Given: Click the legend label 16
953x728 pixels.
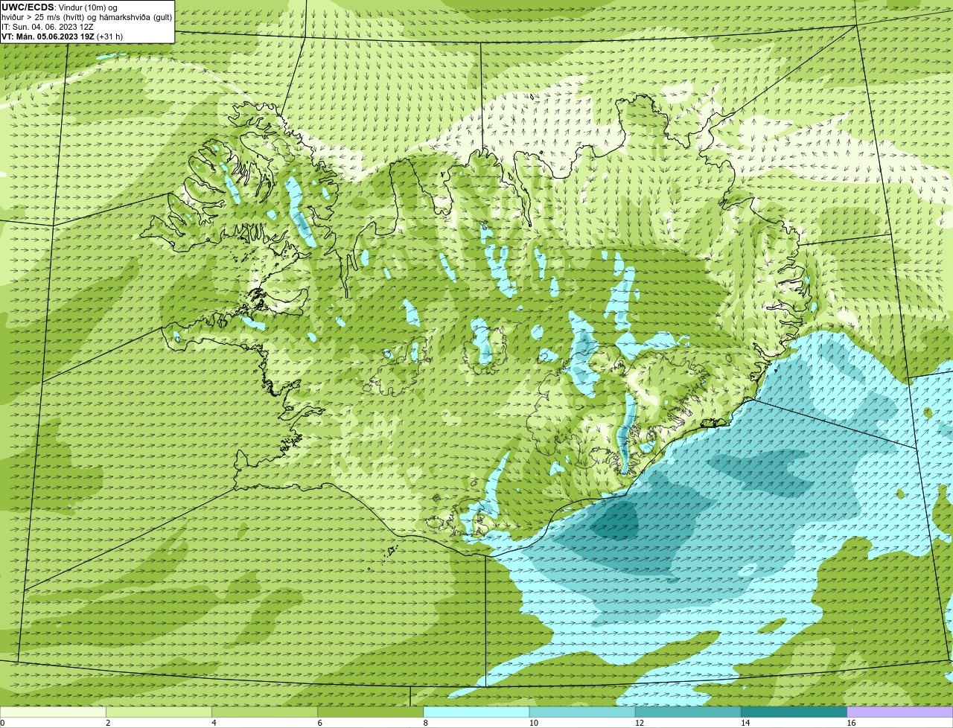Looking at the screenshot, I should tap(851, 723).
